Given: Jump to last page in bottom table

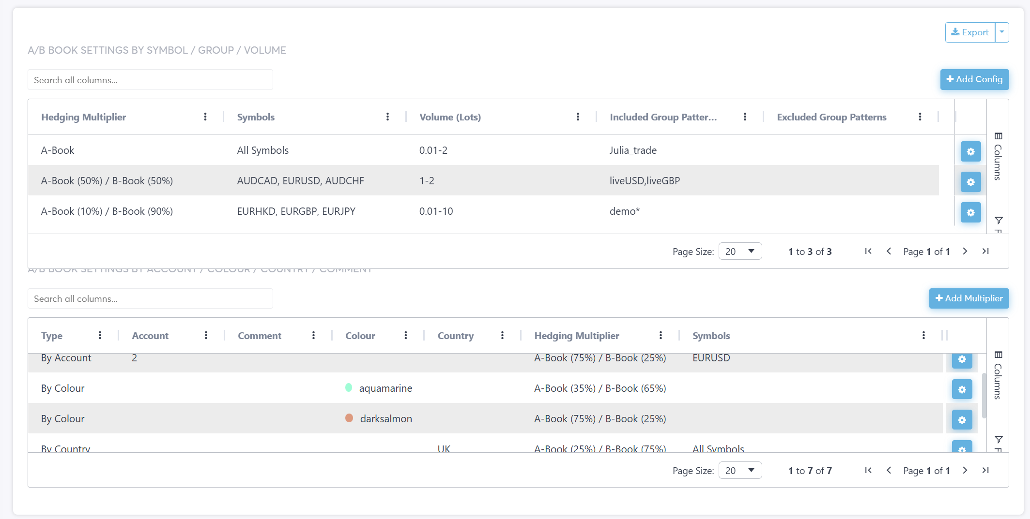Looking at the screenshot, I should click(x=985, y=470).
